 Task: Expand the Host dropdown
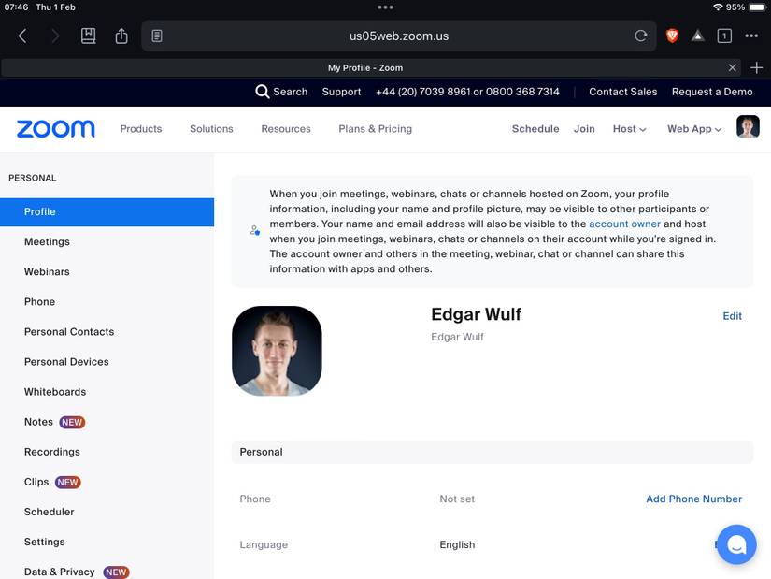(x=629, y=129)
